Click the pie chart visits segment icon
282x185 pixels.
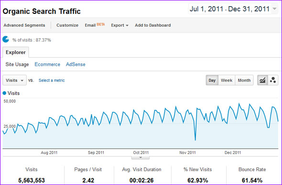pyautogui.click(x=6, y=39)
